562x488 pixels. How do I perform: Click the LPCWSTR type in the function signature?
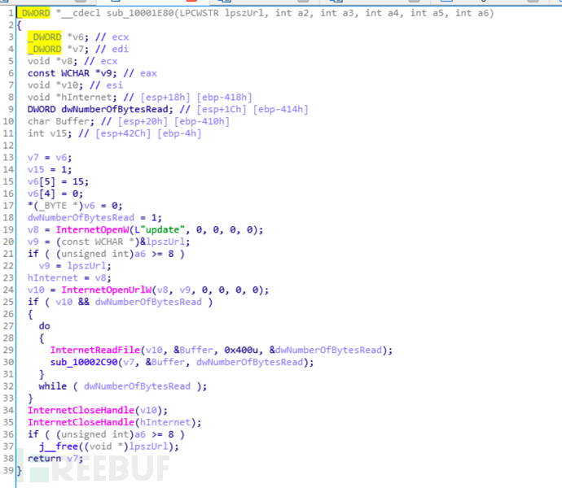tap(200, 13)
